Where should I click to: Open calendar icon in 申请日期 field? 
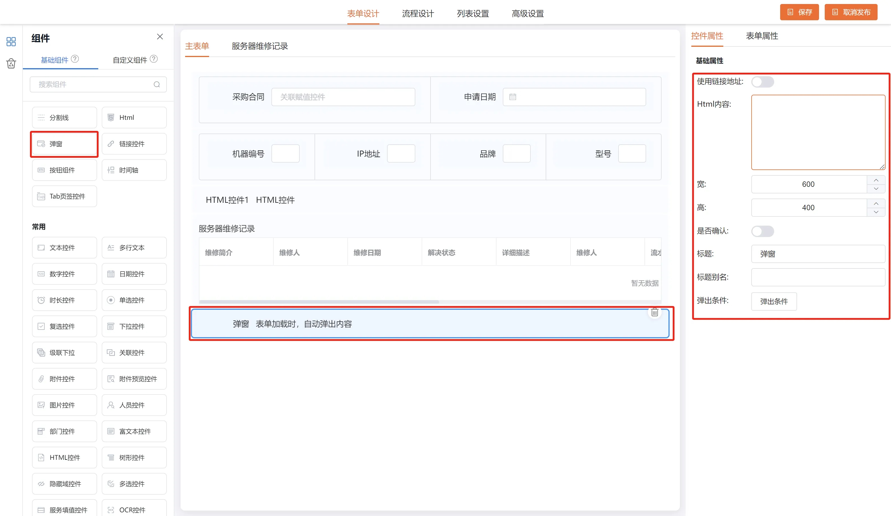(x=513, y=97)
